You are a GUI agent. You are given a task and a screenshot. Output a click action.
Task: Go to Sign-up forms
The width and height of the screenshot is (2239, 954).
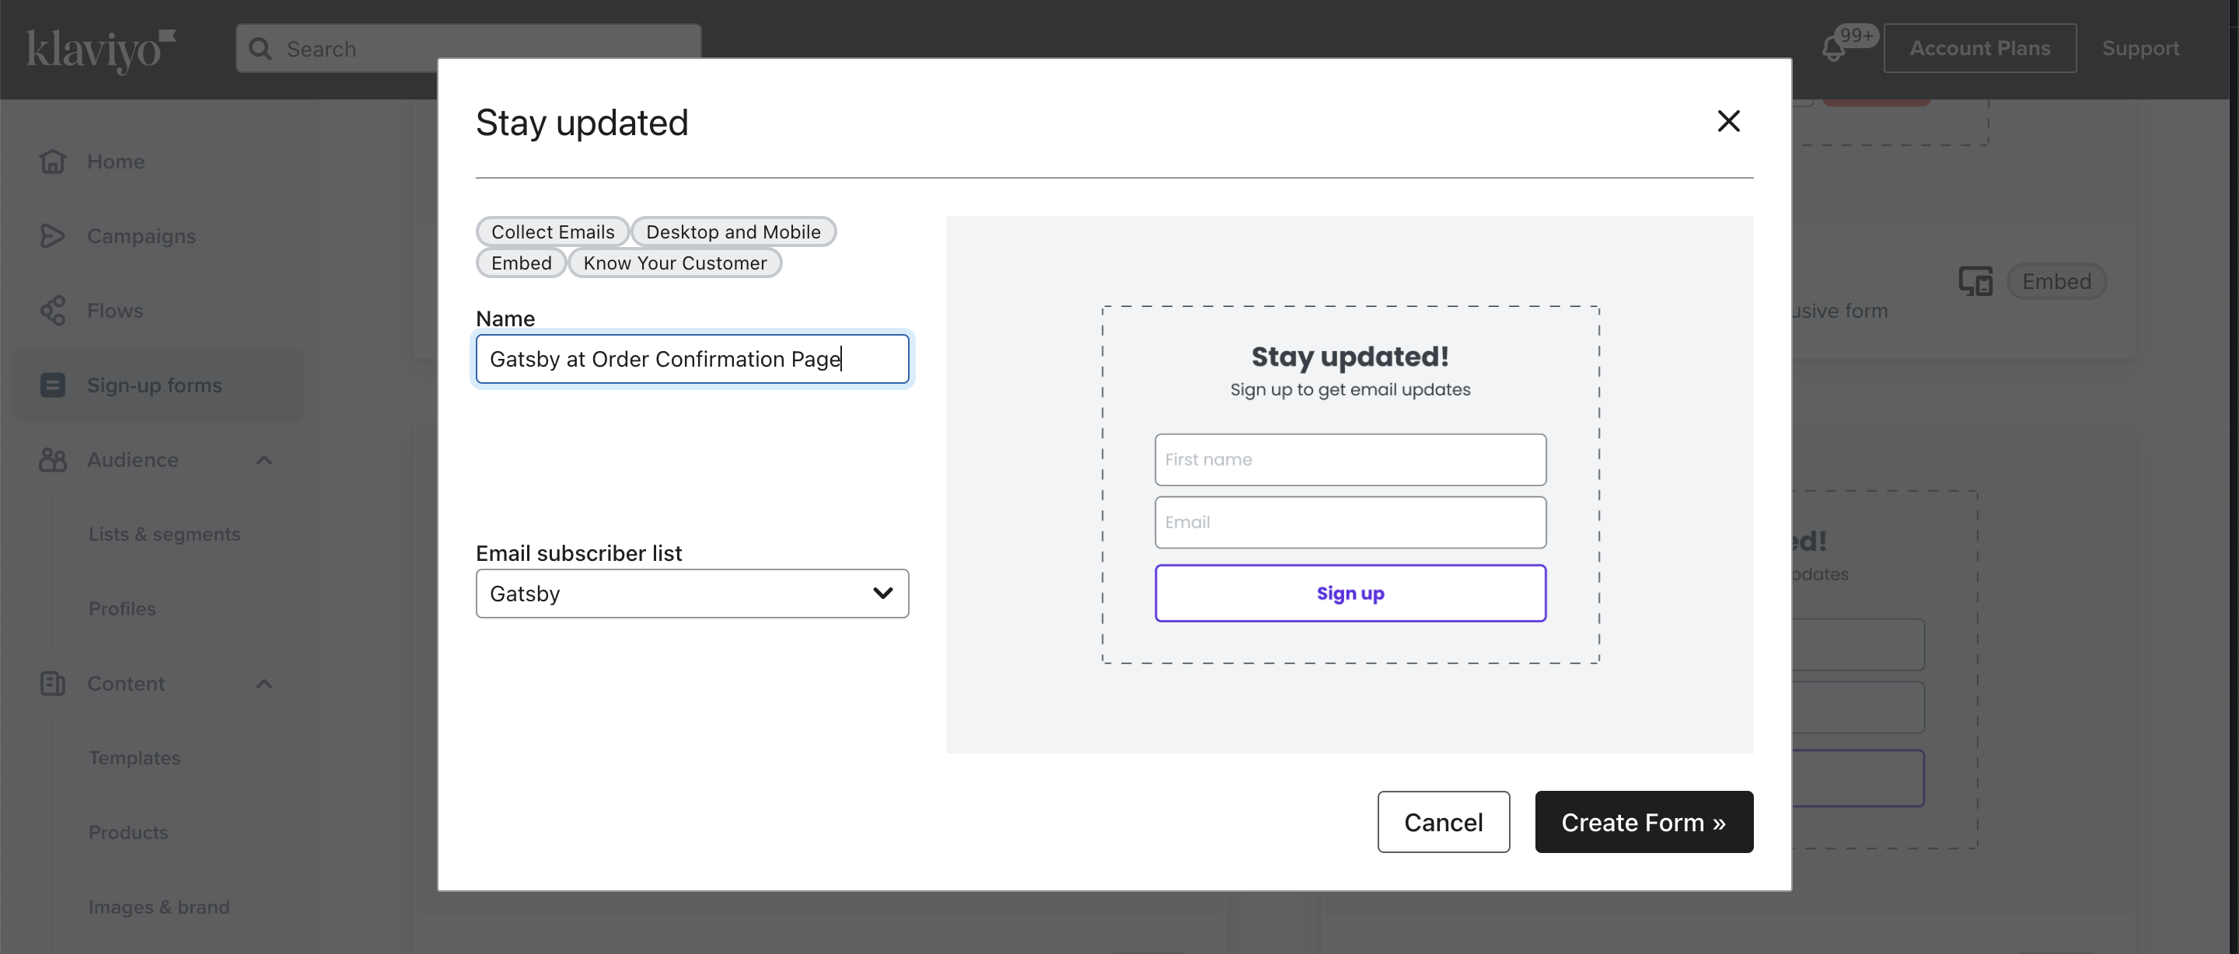(154, 385)
